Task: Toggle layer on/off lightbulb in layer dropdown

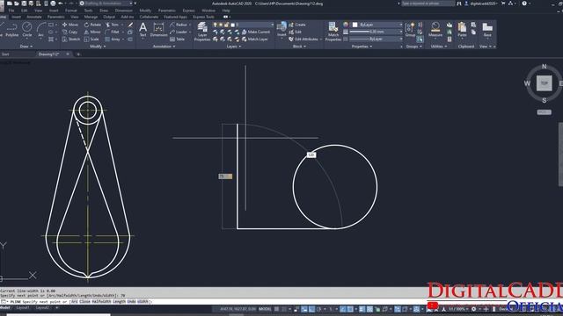Action: pos(215,25)
